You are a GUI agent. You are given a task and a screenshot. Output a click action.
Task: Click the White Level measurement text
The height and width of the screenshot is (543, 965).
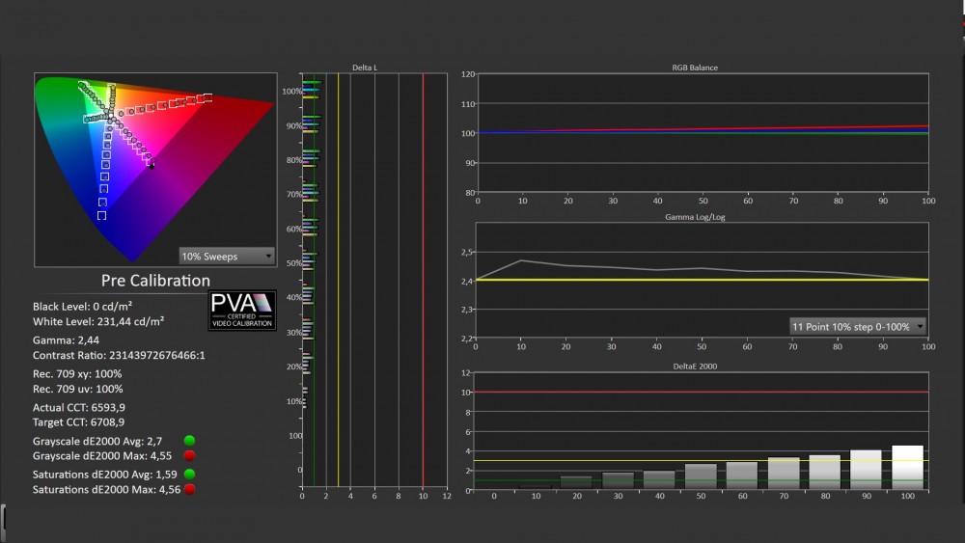[98, 319]
